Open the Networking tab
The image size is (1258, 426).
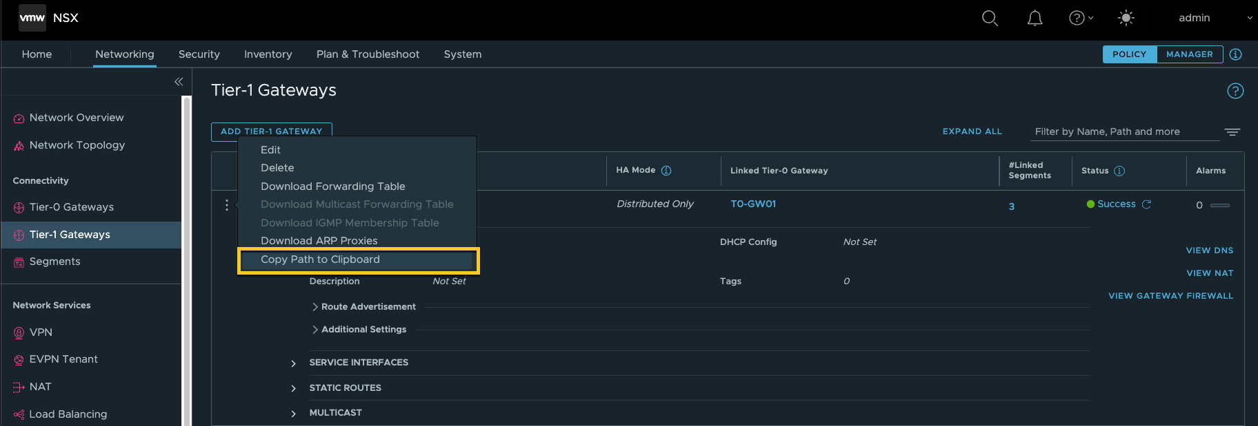tap(125, 54)
